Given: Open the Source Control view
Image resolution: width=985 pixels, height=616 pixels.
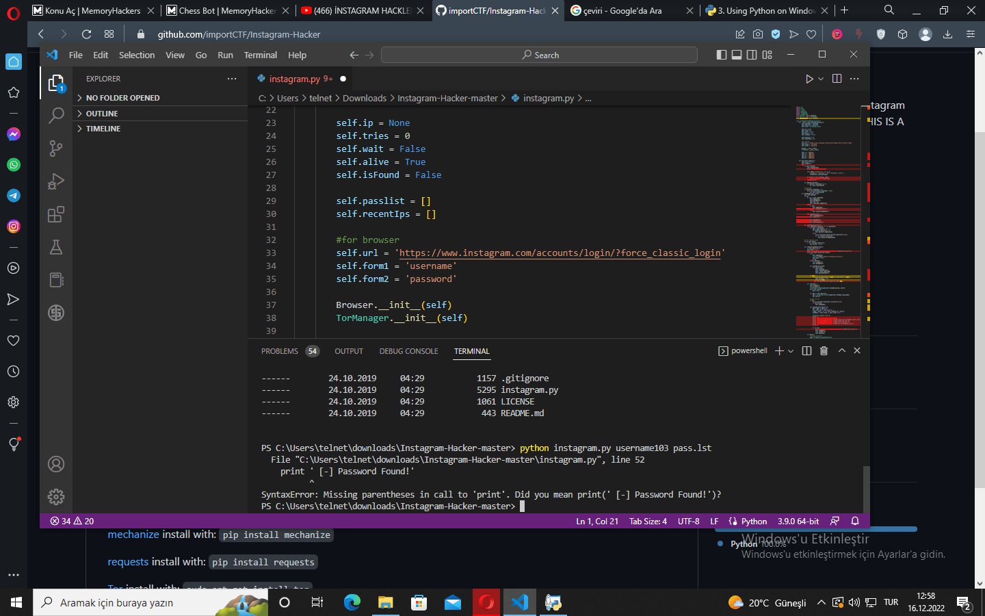Looking at the screenshot, I should tap(56, 148).
